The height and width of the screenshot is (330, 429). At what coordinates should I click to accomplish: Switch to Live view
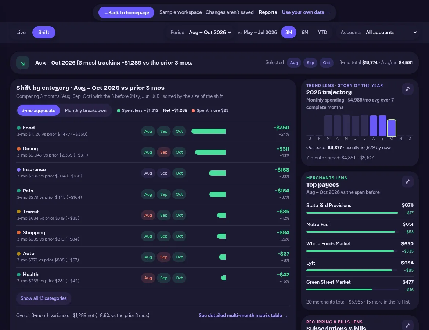21,33
